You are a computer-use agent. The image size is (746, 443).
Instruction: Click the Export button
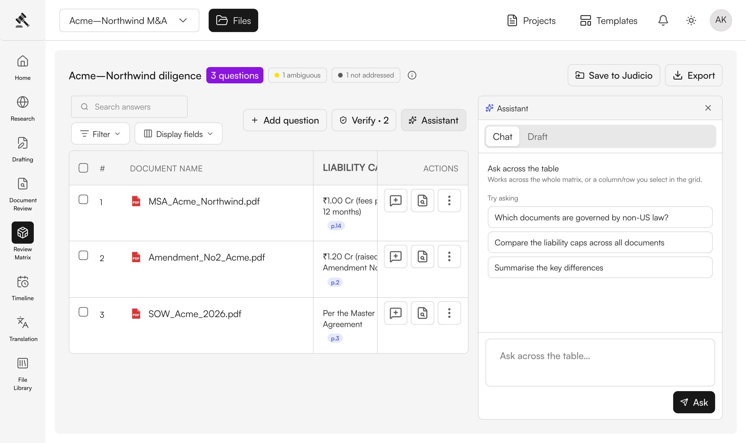pyautogui.click(x=693, y=75)
